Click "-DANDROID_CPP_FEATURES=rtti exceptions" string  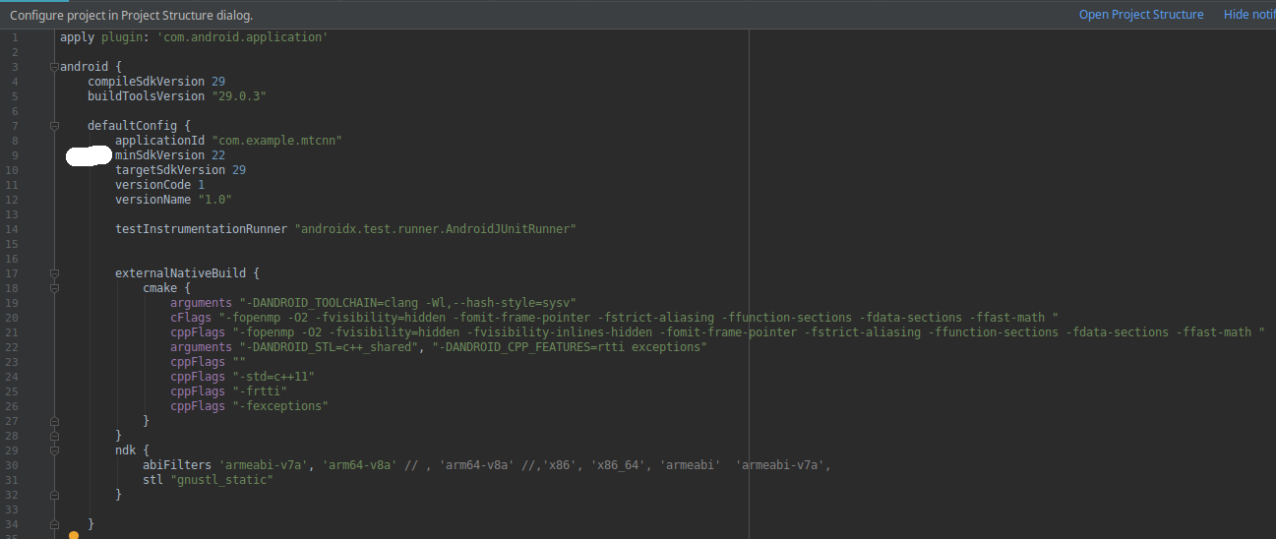[x=570, y=347]
